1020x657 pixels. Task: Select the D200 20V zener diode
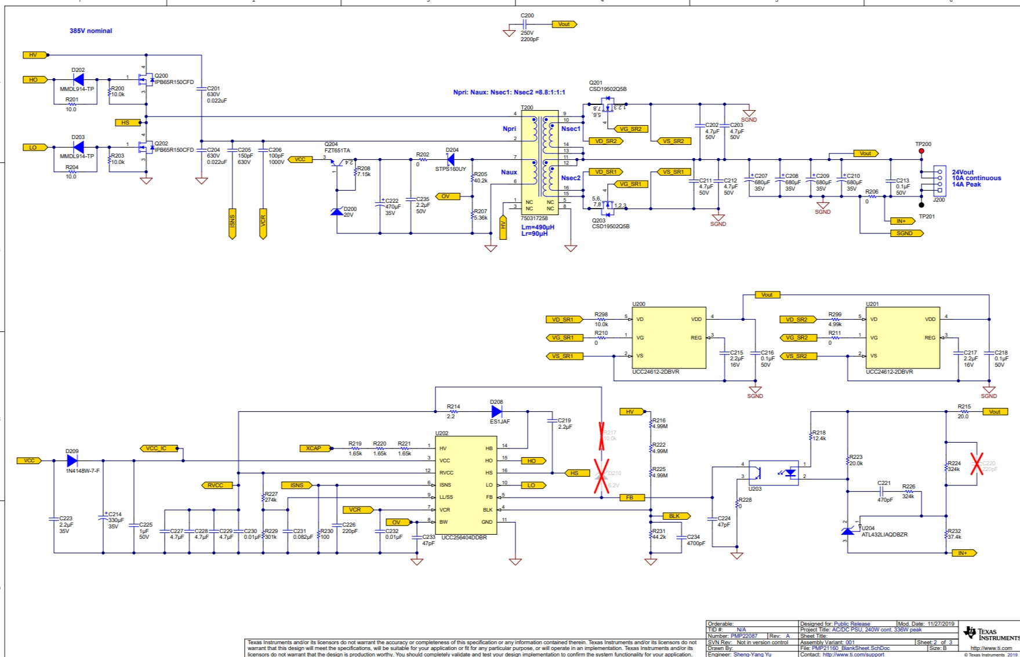[337, 211]
